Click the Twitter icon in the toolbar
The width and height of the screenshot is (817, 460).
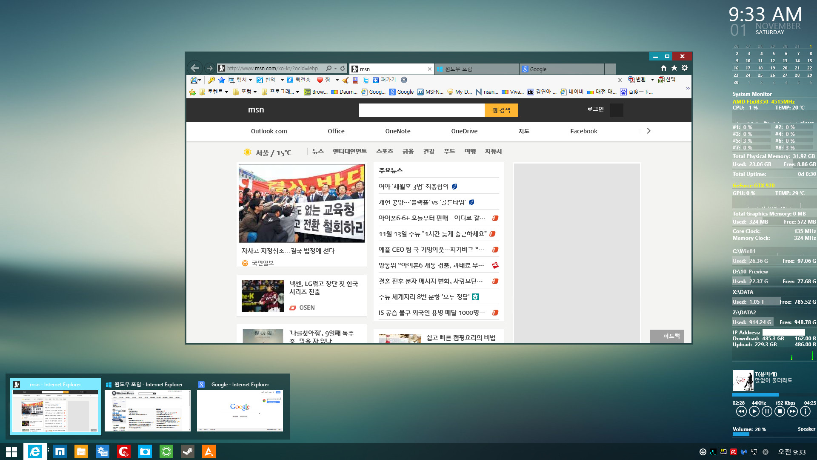pyautogui.click(x=366, y=80)
